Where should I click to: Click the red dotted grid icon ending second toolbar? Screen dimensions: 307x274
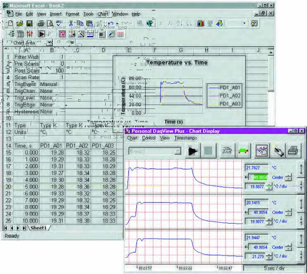pyautogui.click(x=120, y=34)
